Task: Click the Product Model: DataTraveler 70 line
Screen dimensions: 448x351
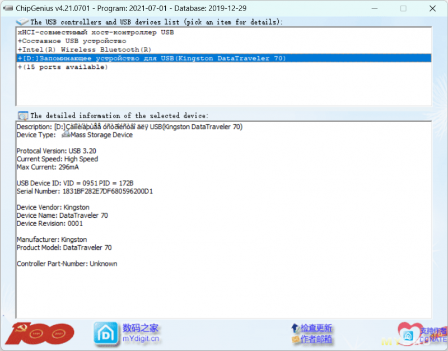Action: point(64,247)
